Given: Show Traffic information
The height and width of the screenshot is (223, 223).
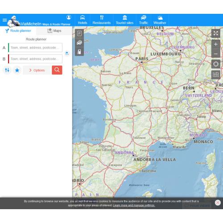Looking at the screenshot, I should pos(144,20).
